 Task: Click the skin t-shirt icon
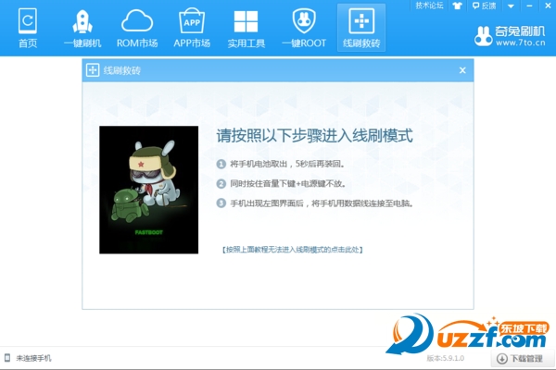click(x=458, y=6)
